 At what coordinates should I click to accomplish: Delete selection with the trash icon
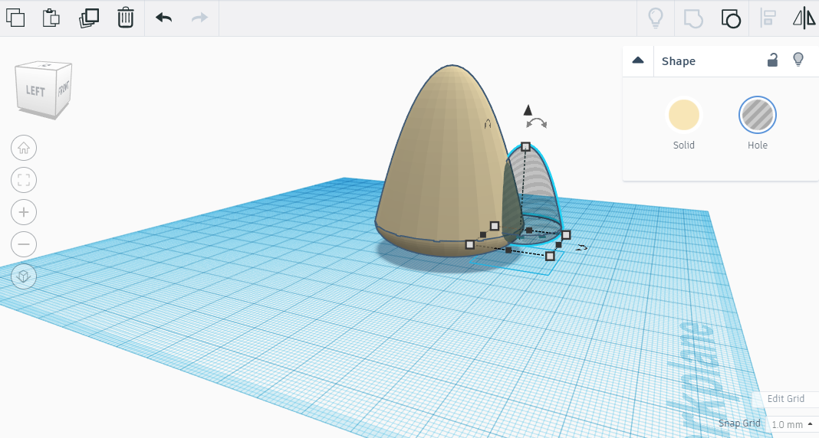click(x=125, y=18)
